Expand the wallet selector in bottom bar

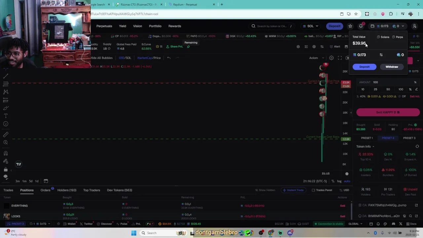[40, 224]
